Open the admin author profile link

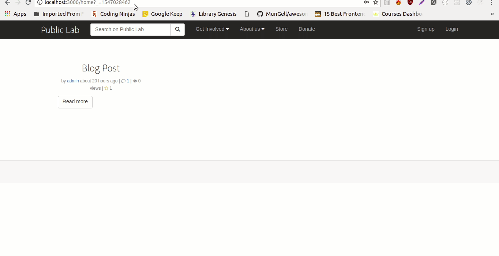coord(73,81)
